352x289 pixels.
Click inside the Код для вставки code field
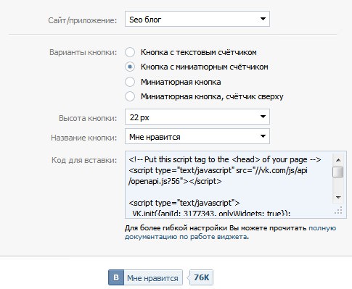pyautogui.click(x=230, y=185)
